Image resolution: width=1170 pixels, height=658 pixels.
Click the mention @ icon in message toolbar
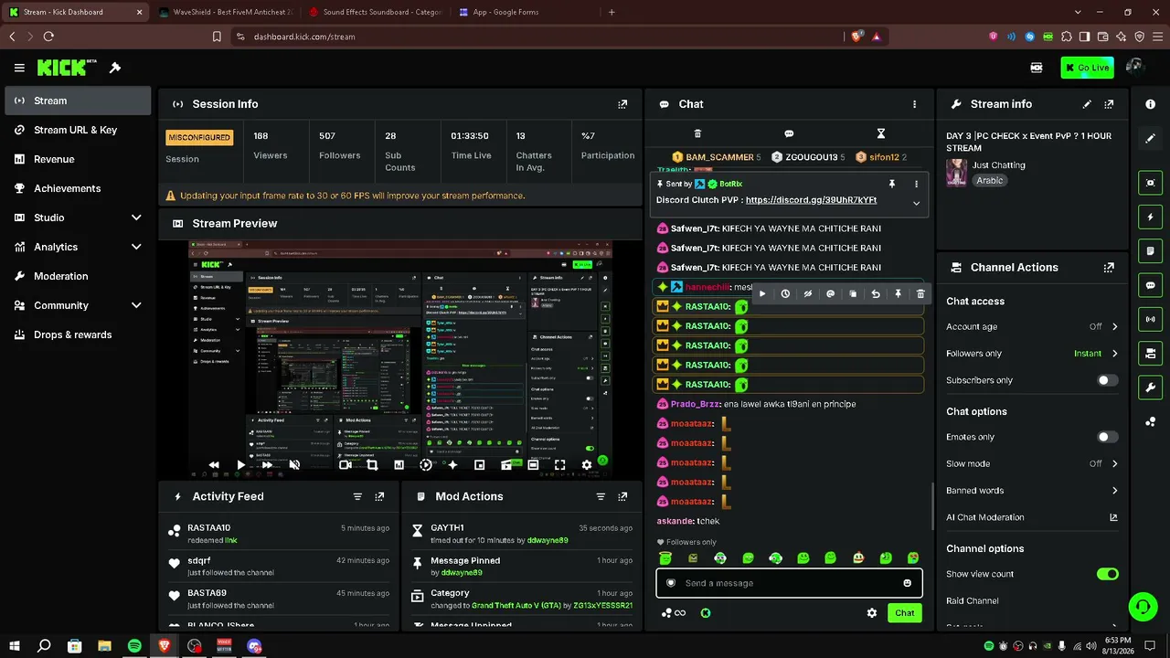(x=830, y=294)
